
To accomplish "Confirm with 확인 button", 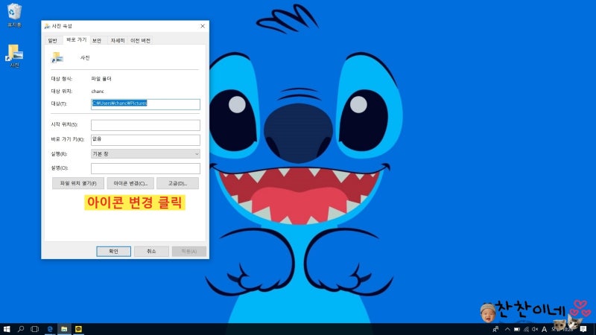I will click(x=114, y=252).
